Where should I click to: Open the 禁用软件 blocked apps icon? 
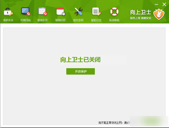tap(43, 11)
